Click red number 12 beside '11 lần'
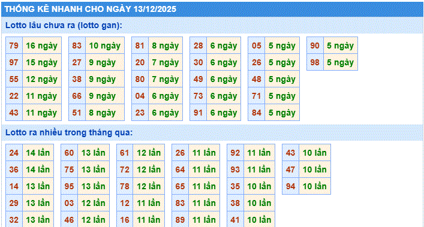The image size is (424, 227). [x=125, y=203]
